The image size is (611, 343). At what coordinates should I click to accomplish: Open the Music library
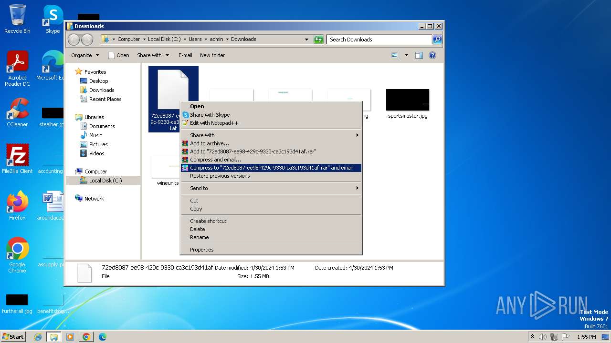(95, 135)
